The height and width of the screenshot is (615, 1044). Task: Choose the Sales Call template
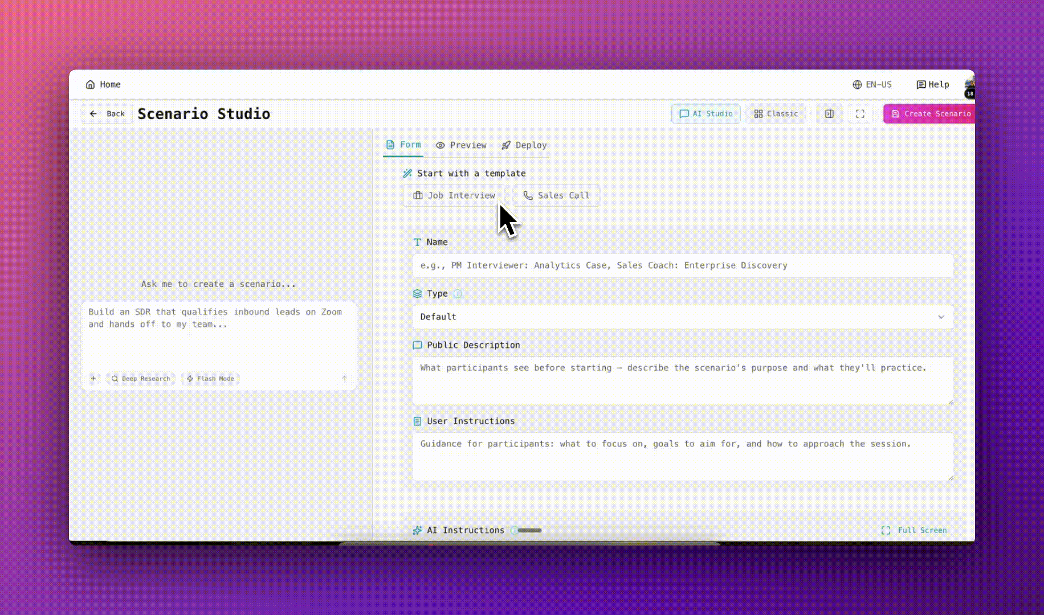556,195
